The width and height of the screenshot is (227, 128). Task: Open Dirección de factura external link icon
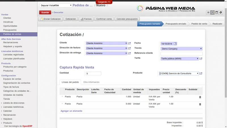[x=129, y=48]
